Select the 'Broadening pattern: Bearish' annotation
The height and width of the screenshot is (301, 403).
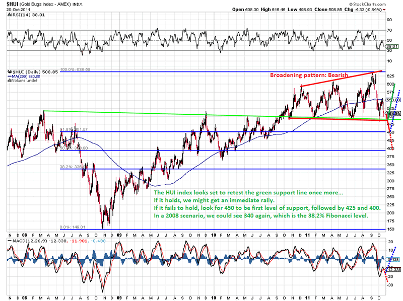[x=309, y=75]
